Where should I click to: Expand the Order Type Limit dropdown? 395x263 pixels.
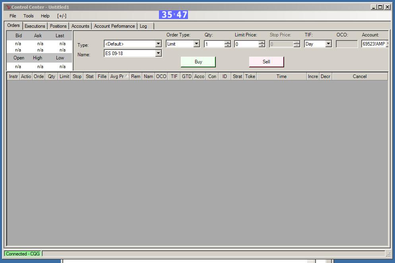click(x=196, y=44)
